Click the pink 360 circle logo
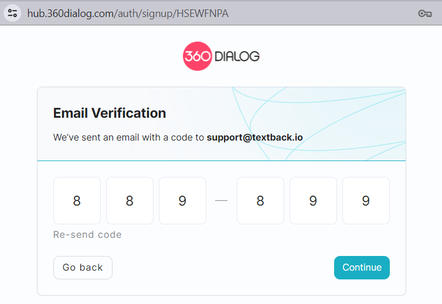Image resolution: width=442 pixels, height=304 pixels. 197,56
